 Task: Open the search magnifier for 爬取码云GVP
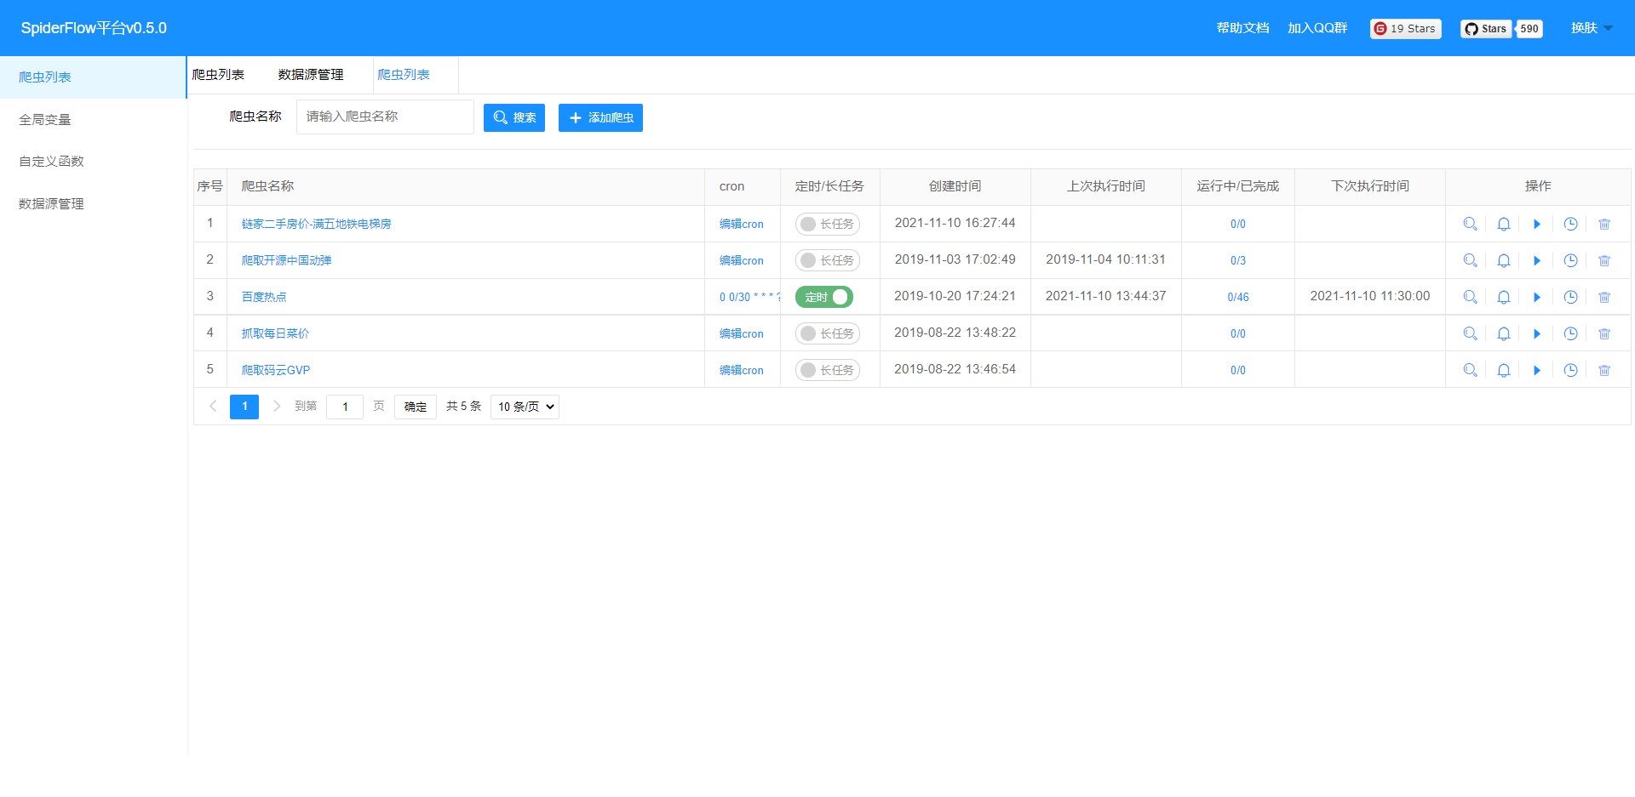[1470, 369]
